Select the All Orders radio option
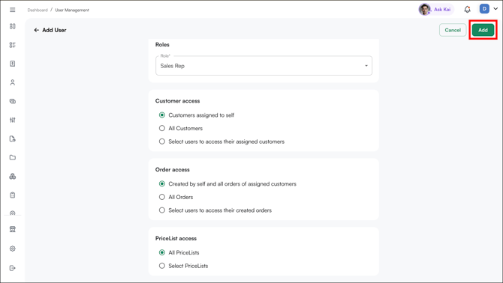Viewport: 503px width, 283px height. point(162,197)
